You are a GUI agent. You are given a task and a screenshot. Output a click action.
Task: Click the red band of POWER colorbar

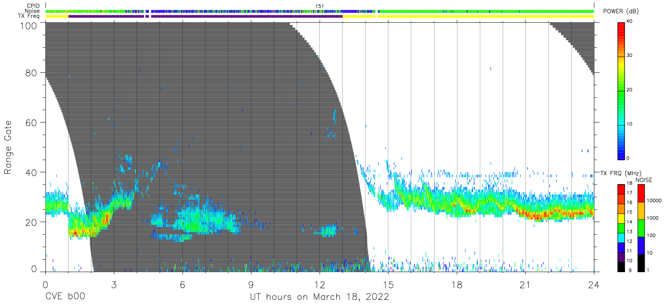[x=622, y=31]
